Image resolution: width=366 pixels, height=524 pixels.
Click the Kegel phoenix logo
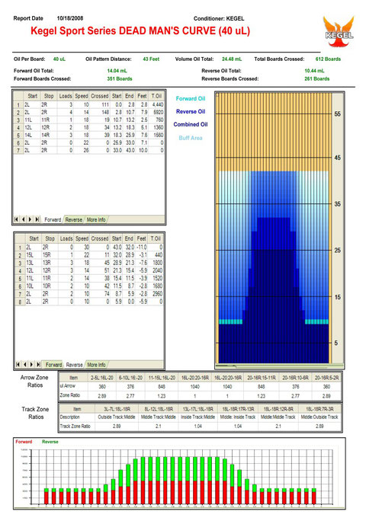coord(339,31)
